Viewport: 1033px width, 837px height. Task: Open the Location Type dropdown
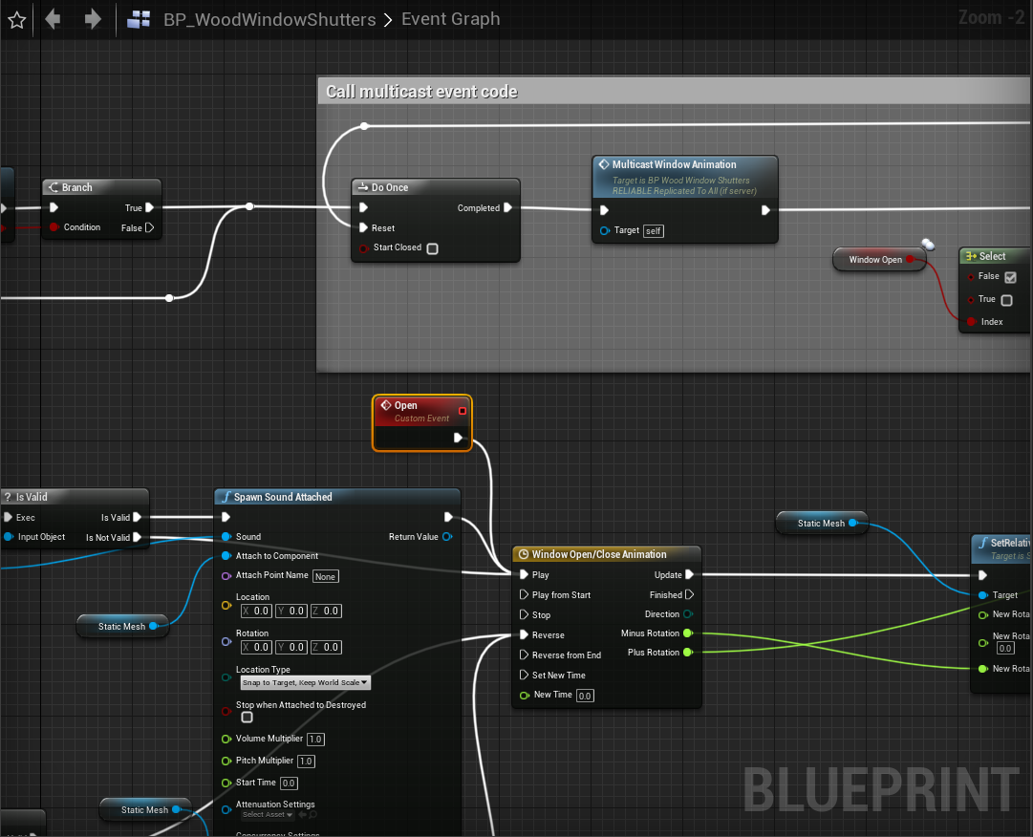coord(305,683)
